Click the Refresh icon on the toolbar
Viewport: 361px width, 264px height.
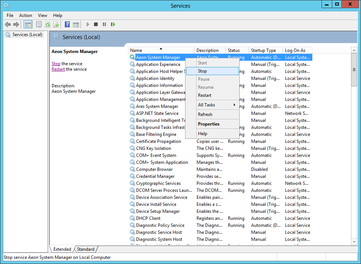click(x=48, y=24)
